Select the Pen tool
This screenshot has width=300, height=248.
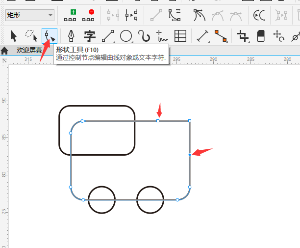[71, 36]
